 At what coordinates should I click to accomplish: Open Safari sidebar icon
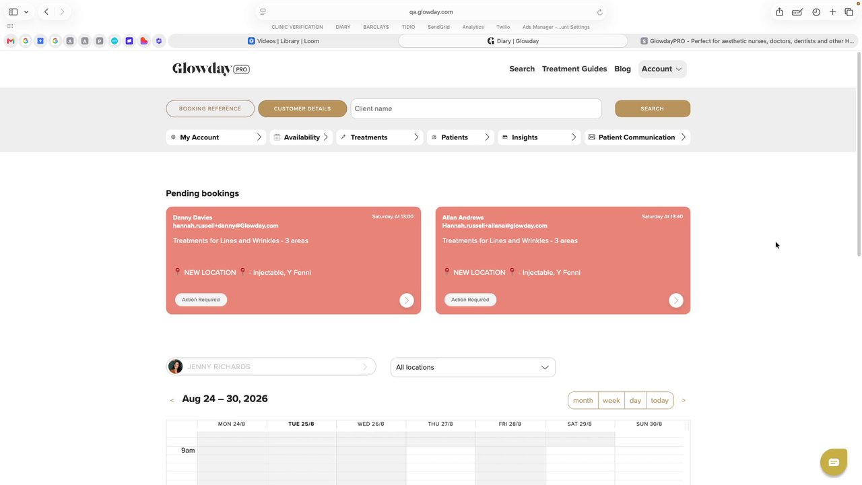tap(13, 11)
